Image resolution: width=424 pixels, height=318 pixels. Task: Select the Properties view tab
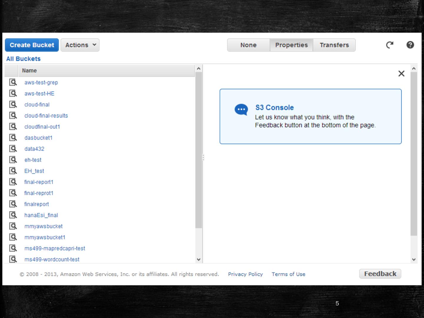click(x=291, y=45)
